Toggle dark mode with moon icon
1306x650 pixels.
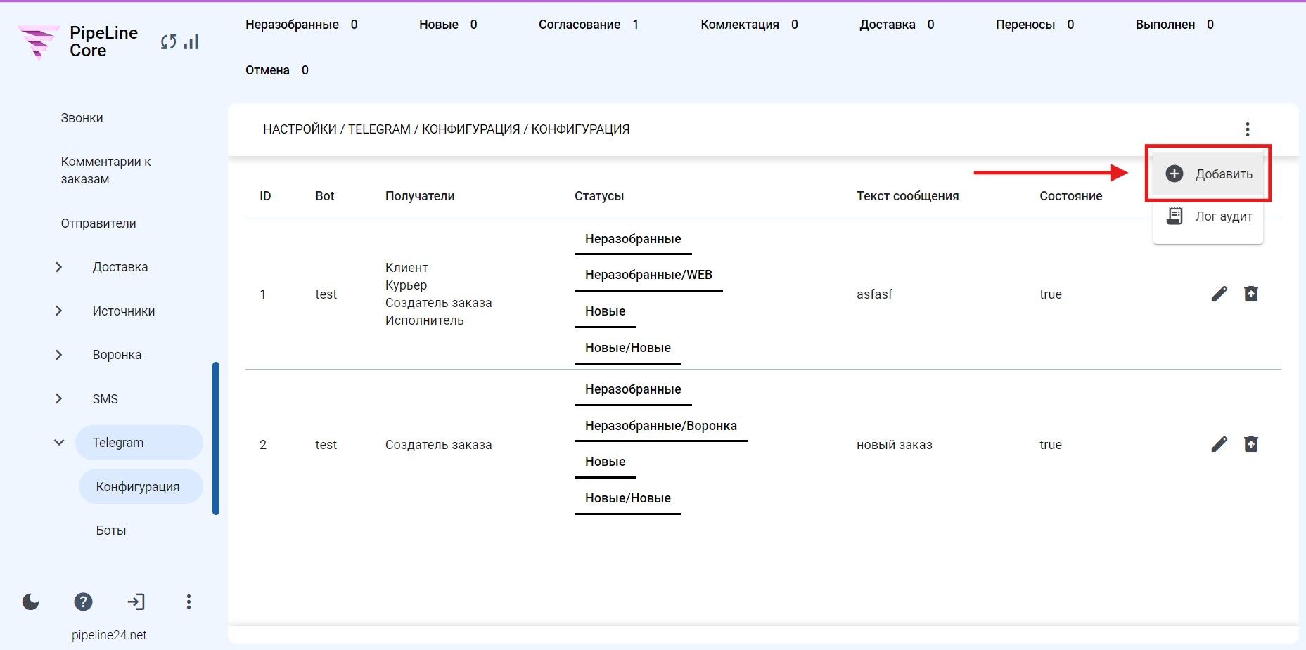click(31, 602)
